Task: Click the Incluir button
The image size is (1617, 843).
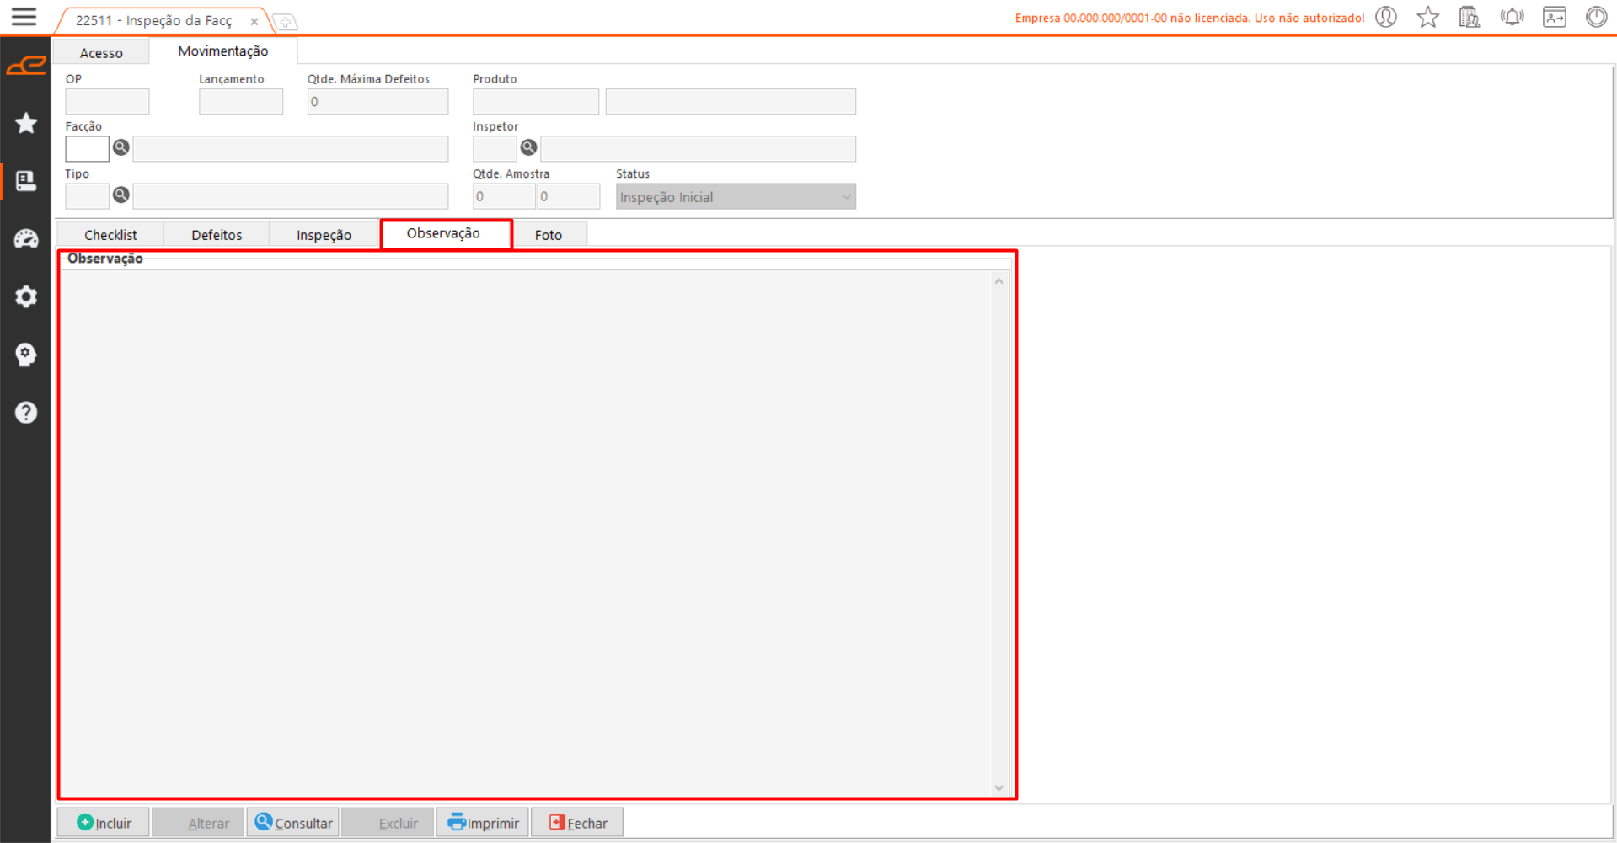Action: click(104, 823)
